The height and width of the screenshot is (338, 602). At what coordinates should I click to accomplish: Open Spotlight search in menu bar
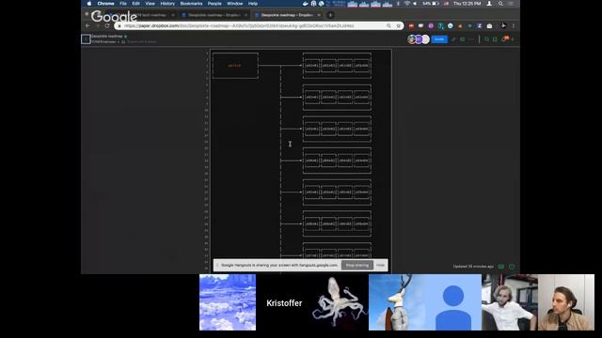pos(500,4)
